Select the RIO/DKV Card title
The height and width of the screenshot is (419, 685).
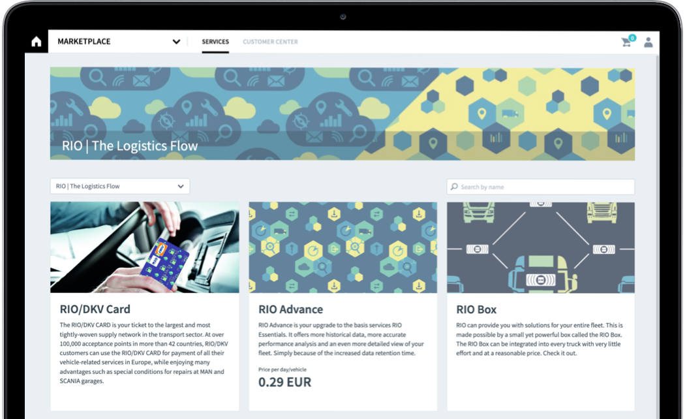[x=95, y=309]
